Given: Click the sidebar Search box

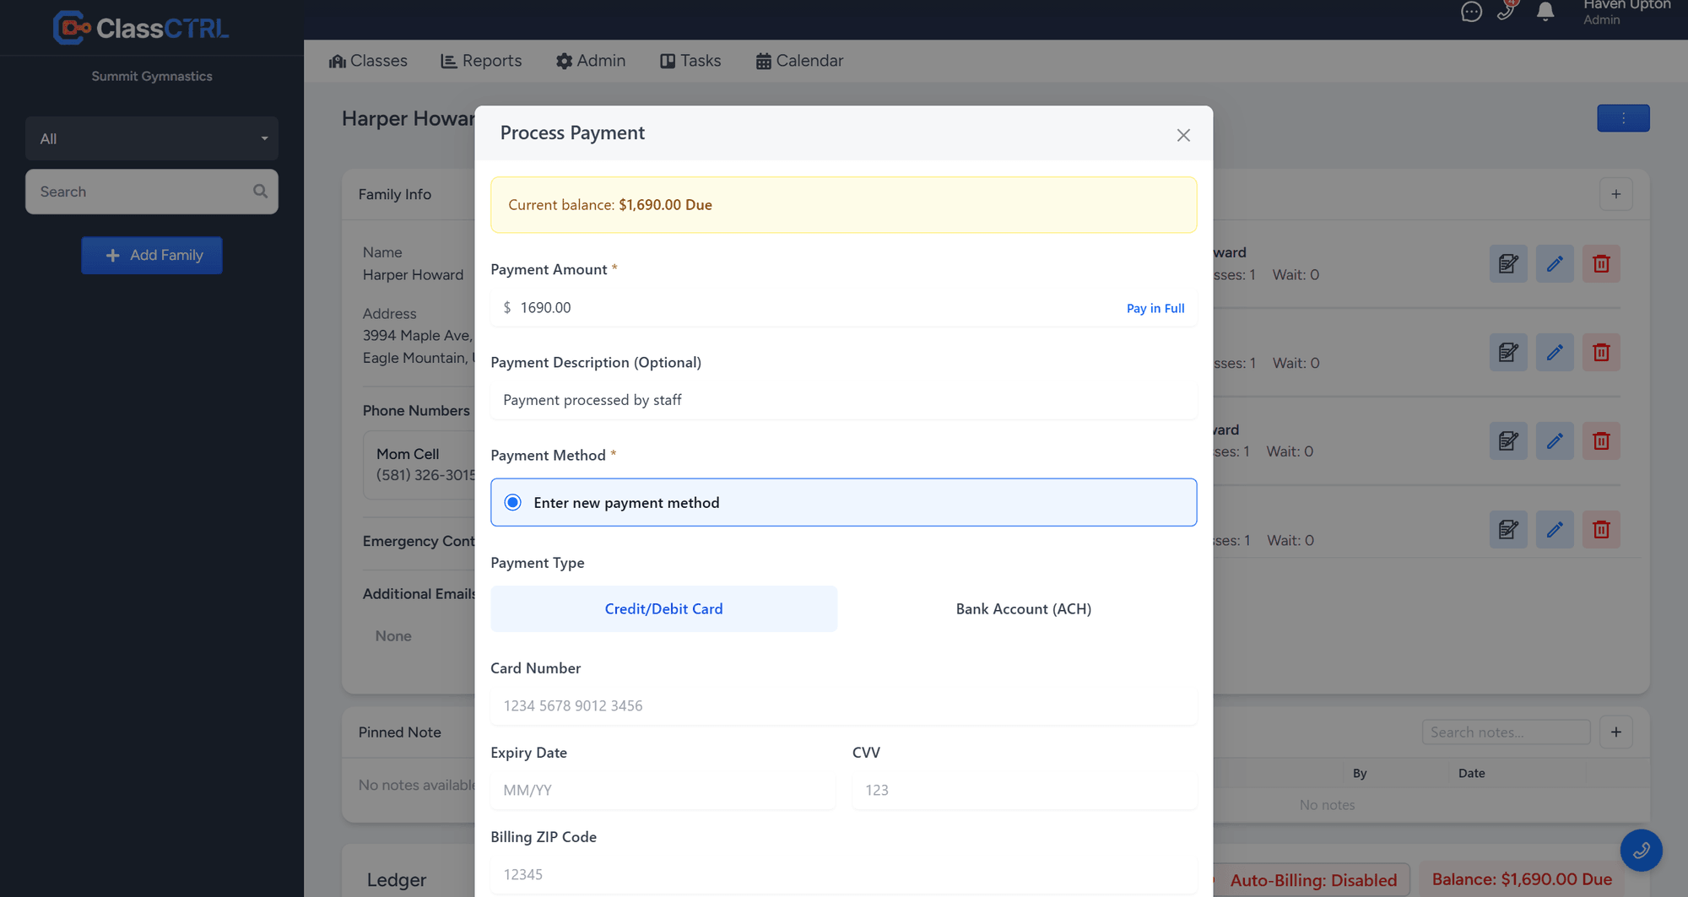Looking at the screenshot, I should [152, 192].
